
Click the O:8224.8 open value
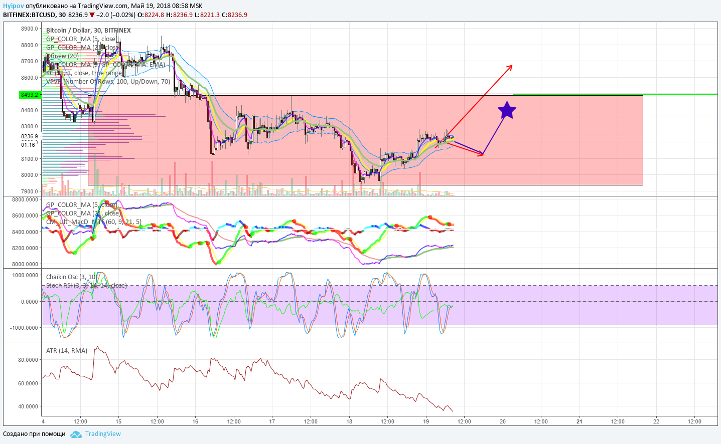tap(151, 15)
